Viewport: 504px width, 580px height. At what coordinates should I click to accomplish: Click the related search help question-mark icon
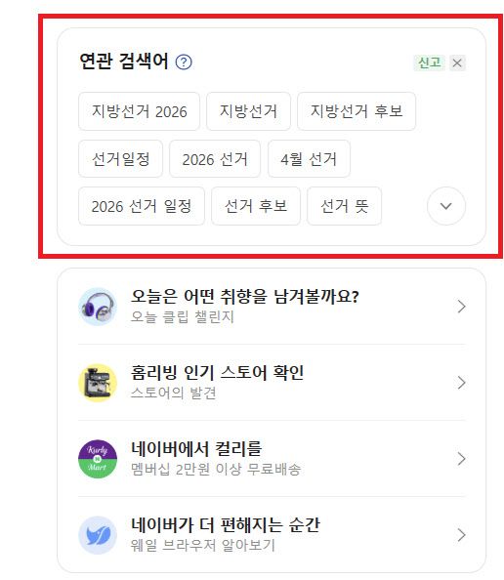tap(184, 62)
